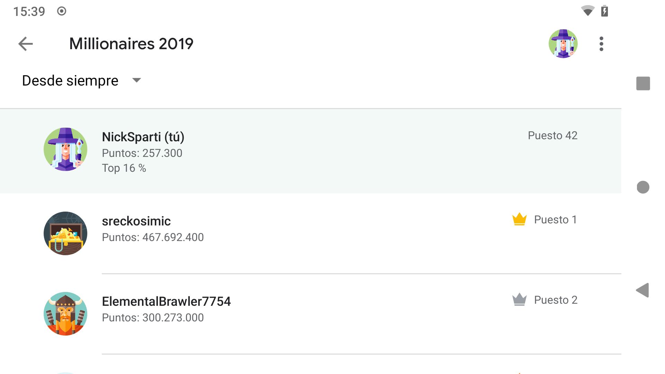Click NickSparti wizard avatar thumbnail
The image size is (665, 374).
point(65,149)
